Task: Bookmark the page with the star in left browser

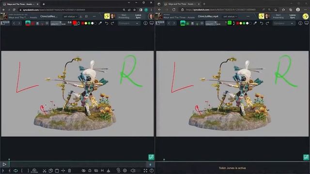Action: 135,10
